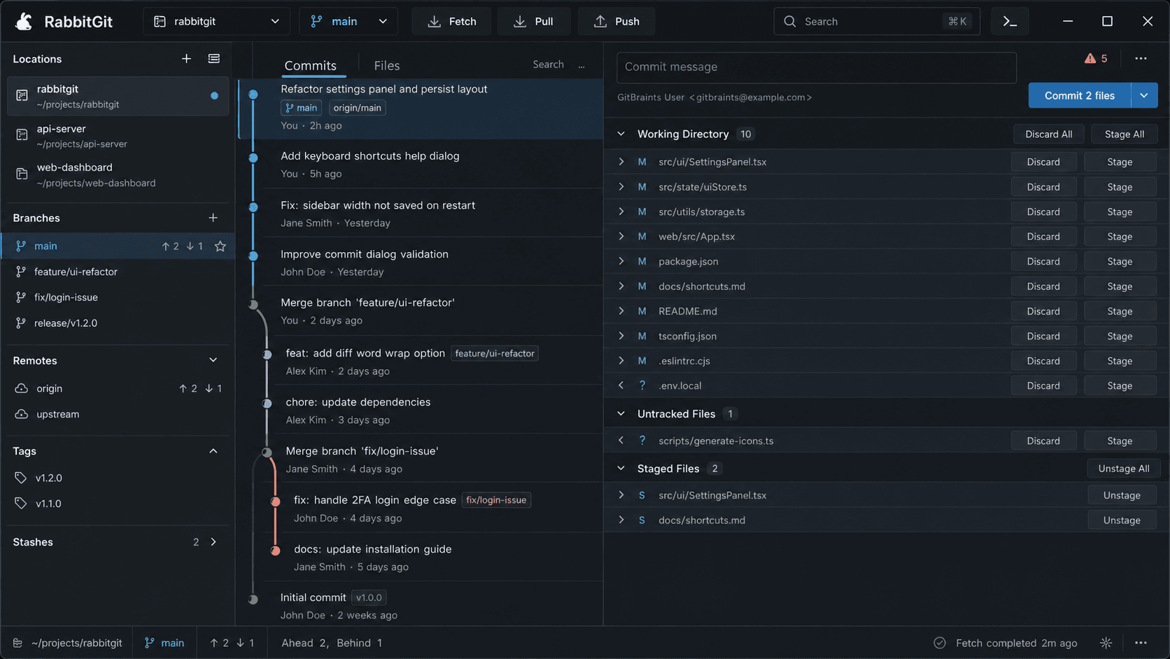
Task: Switch to the Files tab
Action: 387,65
